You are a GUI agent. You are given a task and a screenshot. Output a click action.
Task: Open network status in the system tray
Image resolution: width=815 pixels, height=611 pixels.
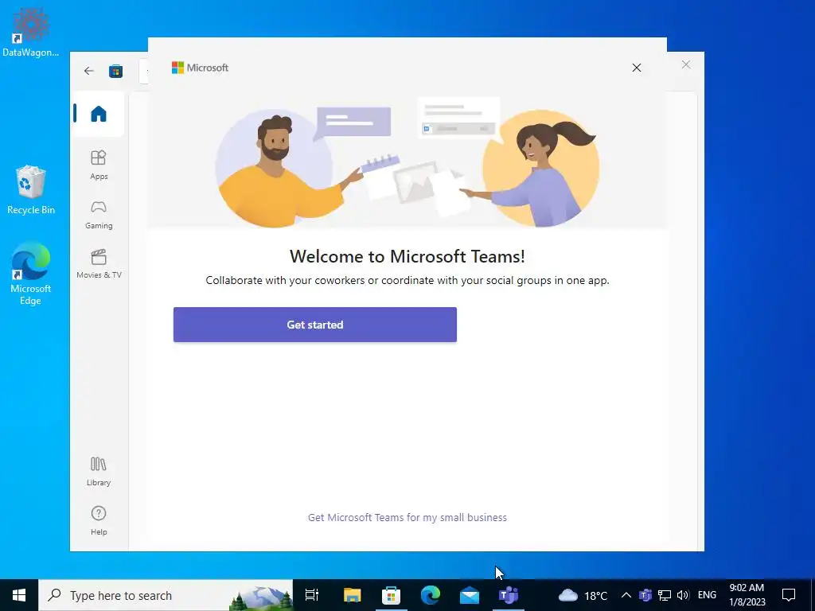pos(665,595)
